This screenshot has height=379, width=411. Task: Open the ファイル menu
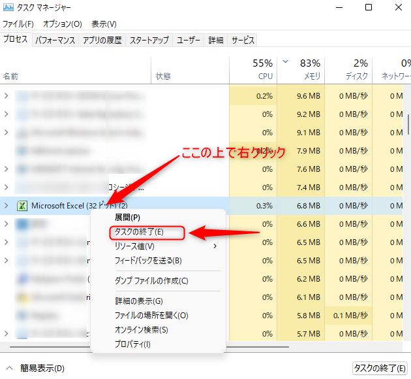click(x=18, y=24)
